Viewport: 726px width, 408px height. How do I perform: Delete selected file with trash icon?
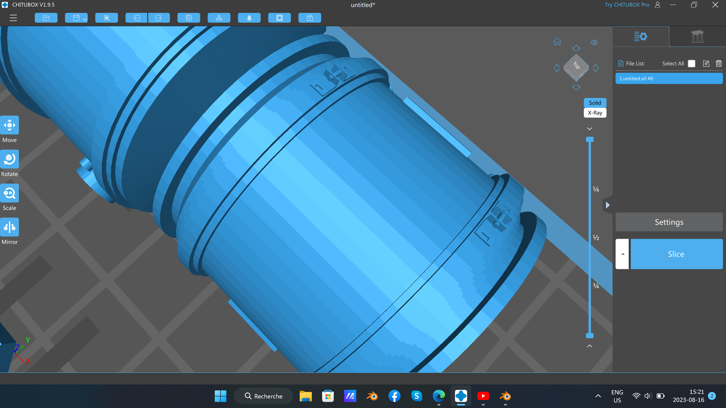point(718,63)
